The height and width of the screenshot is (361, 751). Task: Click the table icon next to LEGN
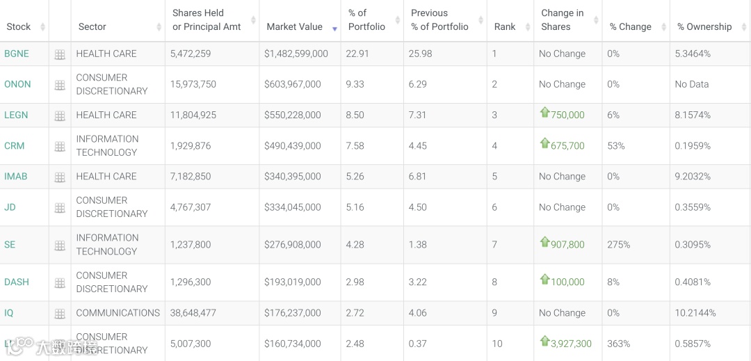60,115
